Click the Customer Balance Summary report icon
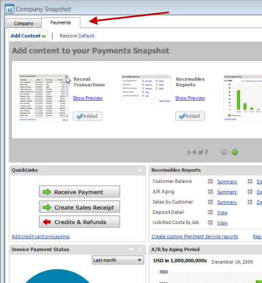 [x=210, y=181]
